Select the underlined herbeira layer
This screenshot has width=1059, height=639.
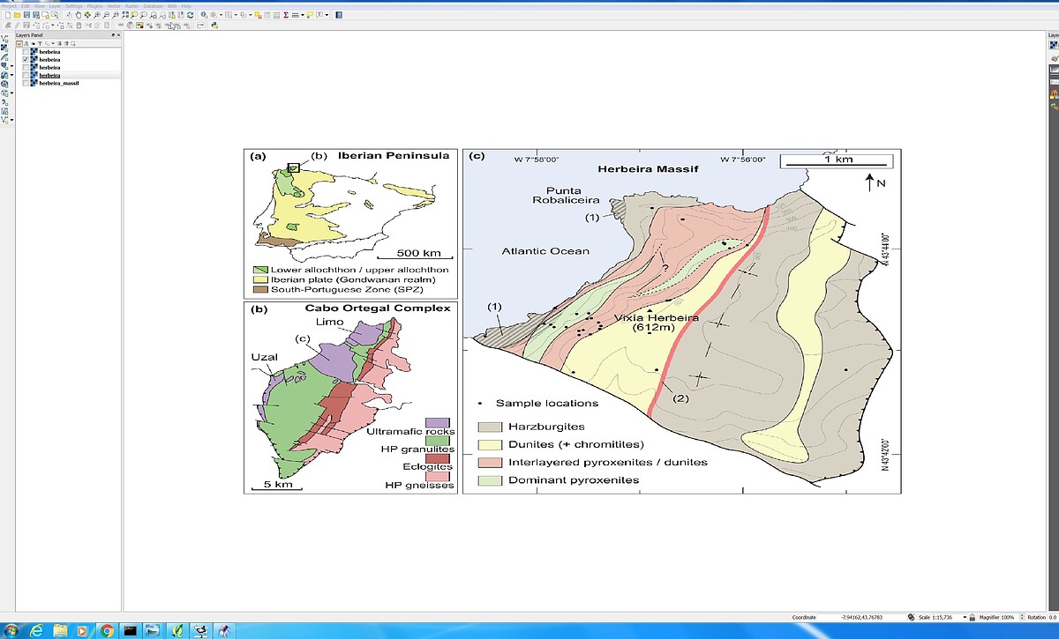(x=49, y=76)
